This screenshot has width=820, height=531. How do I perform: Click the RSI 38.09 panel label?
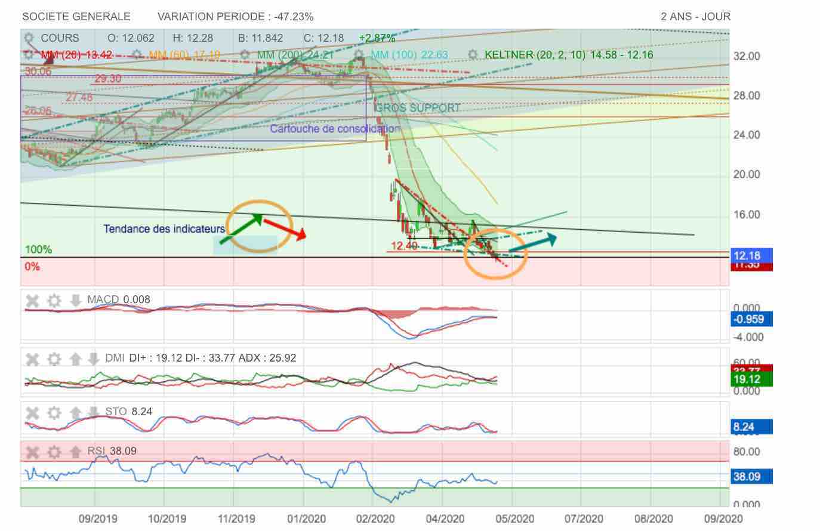click(112, 451)
